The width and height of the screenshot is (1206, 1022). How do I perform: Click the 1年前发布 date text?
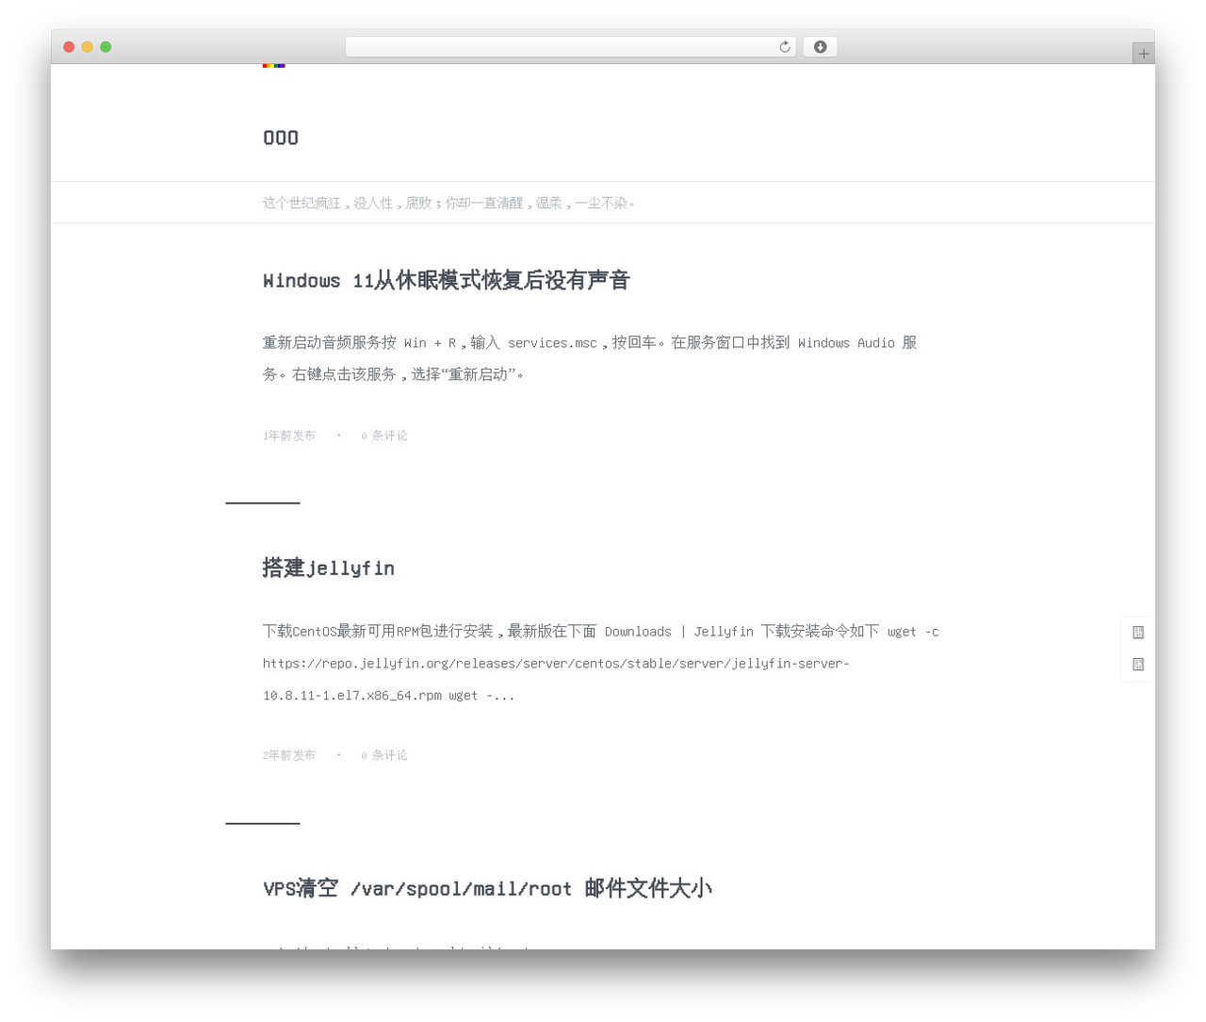289,436
